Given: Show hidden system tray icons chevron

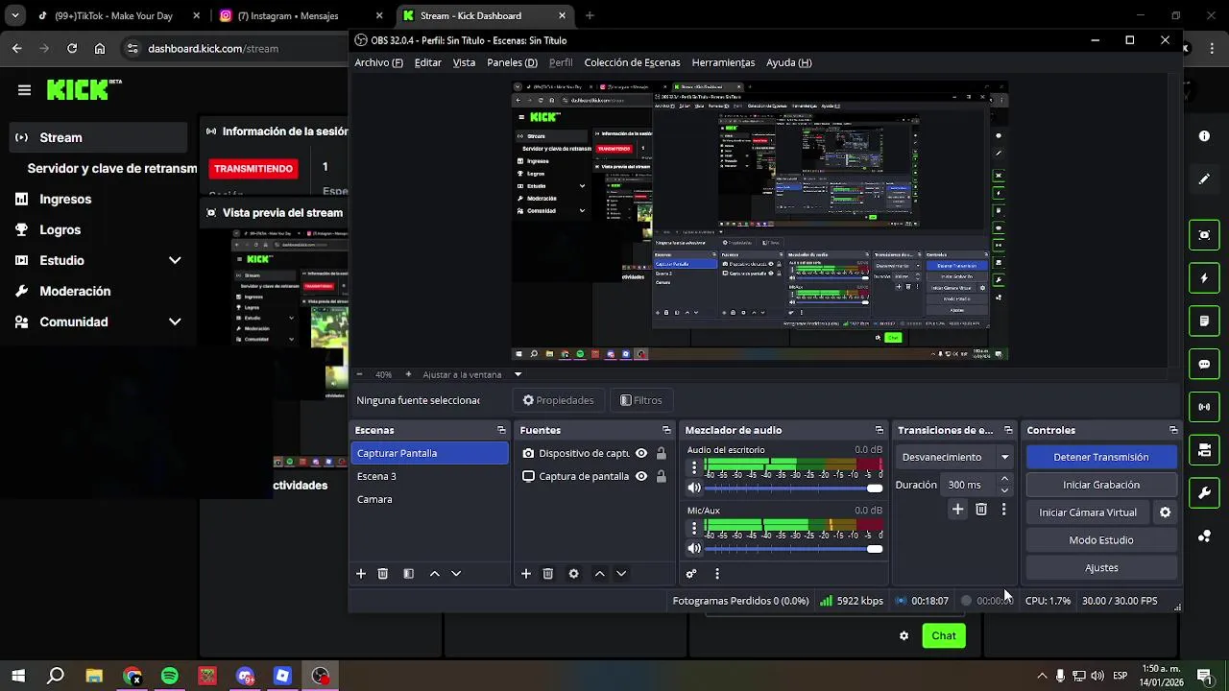Looking at the screenshot, I should point(1042,676).
